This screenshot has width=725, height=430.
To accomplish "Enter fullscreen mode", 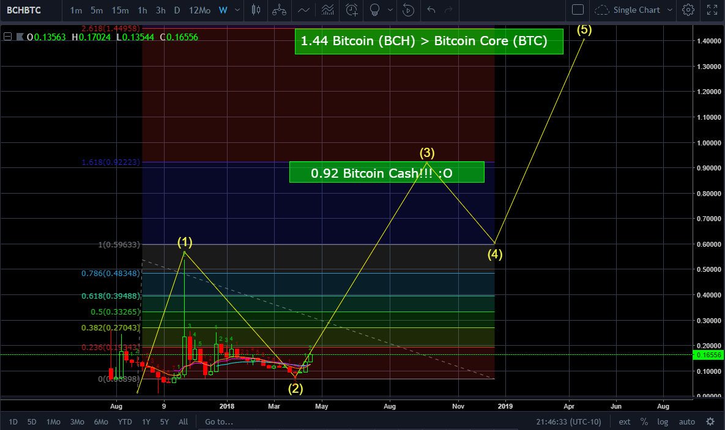I will tap(712, 10).
